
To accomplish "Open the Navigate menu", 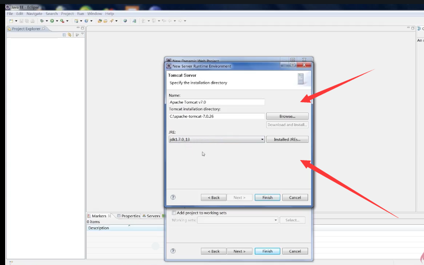I will pos(34,14).
